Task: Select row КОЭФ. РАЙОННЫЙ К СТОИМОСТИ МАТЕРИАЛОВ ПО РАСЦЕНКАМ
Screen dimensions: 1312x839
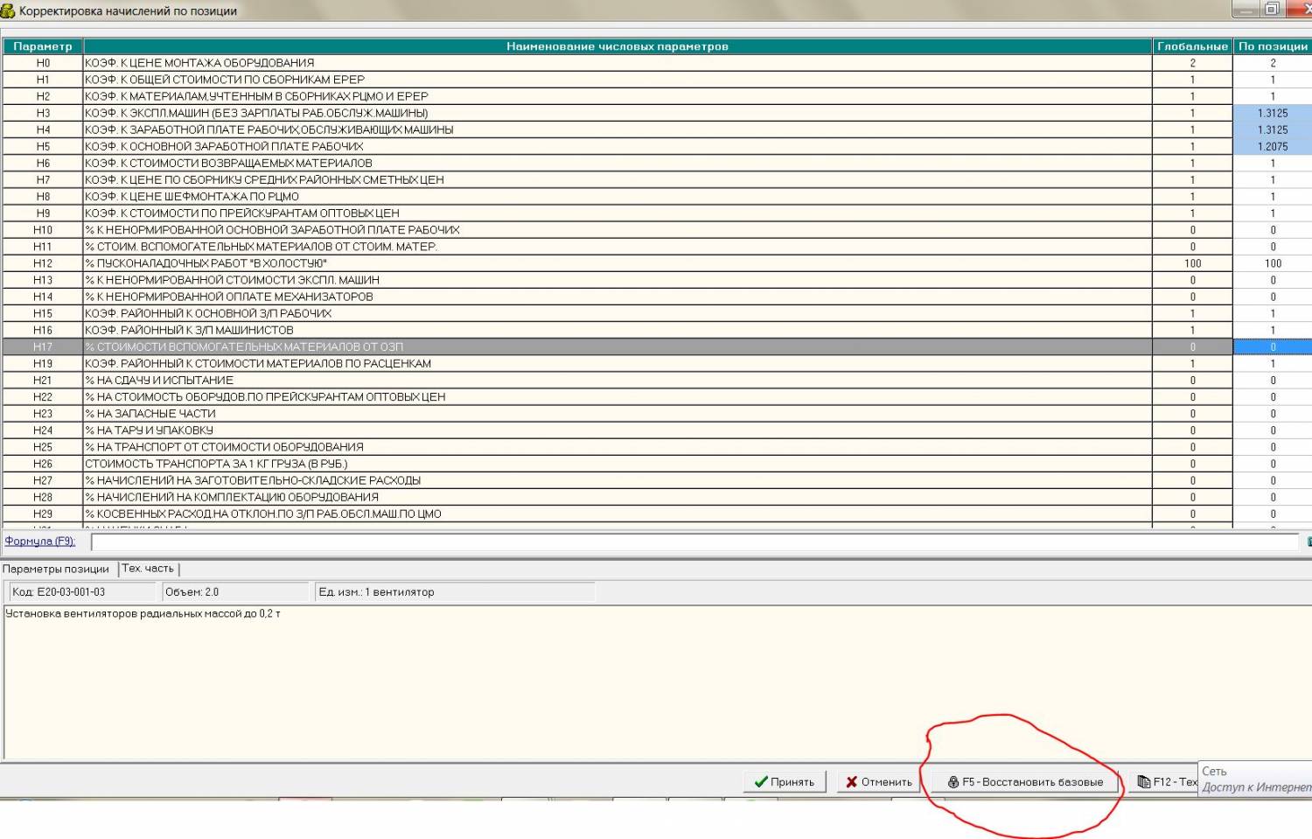Action: (x=618, y=363)
